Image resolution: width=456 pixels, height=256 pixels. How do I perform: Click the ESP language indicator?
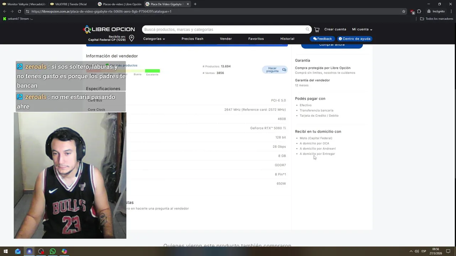tap(424, 251)
